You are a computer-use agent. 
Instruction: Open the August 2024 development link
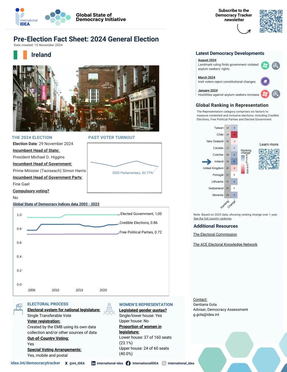coord(207,60)
